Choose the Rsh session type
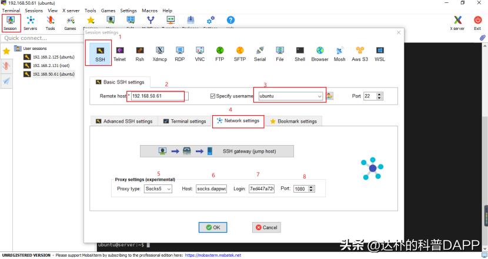Viewport: 488px width, 259px height. pos(140,54)
